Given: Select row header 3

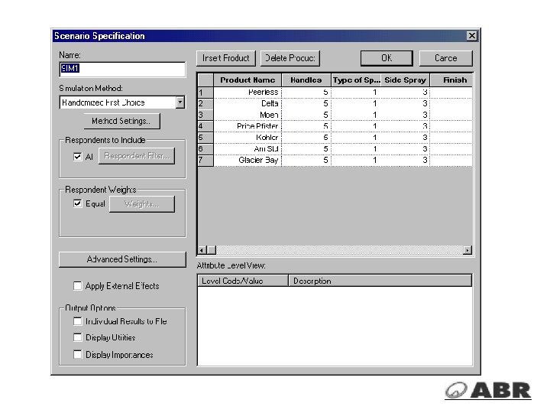Looking at the screenshot, I should coord(205,115).
